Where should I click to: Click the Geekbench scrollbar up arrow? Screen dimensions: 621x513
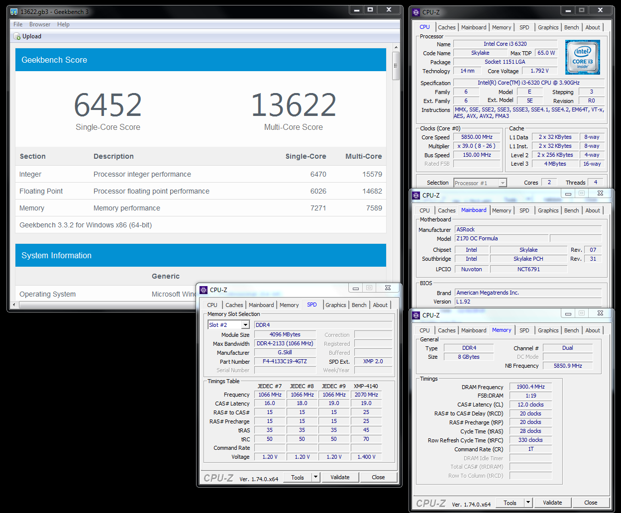pos(396,47)
